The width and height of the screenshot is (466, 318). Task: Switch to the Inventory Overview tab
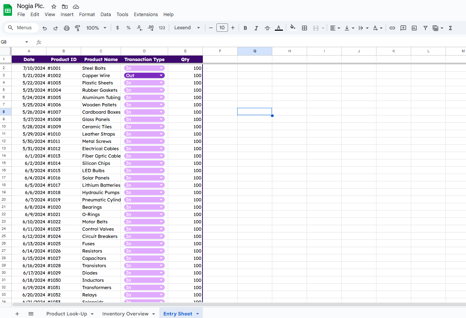pyautogui.click(x=125, y=314)
